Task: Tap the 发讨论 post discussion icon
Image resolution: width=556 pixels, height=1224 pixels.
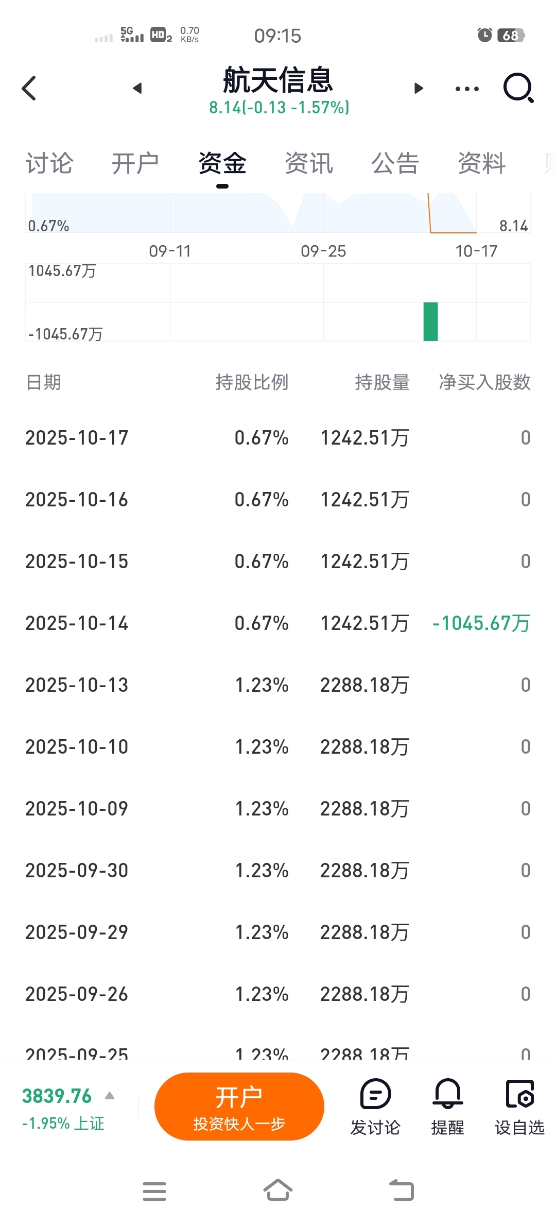Action: coord(375,1094)
